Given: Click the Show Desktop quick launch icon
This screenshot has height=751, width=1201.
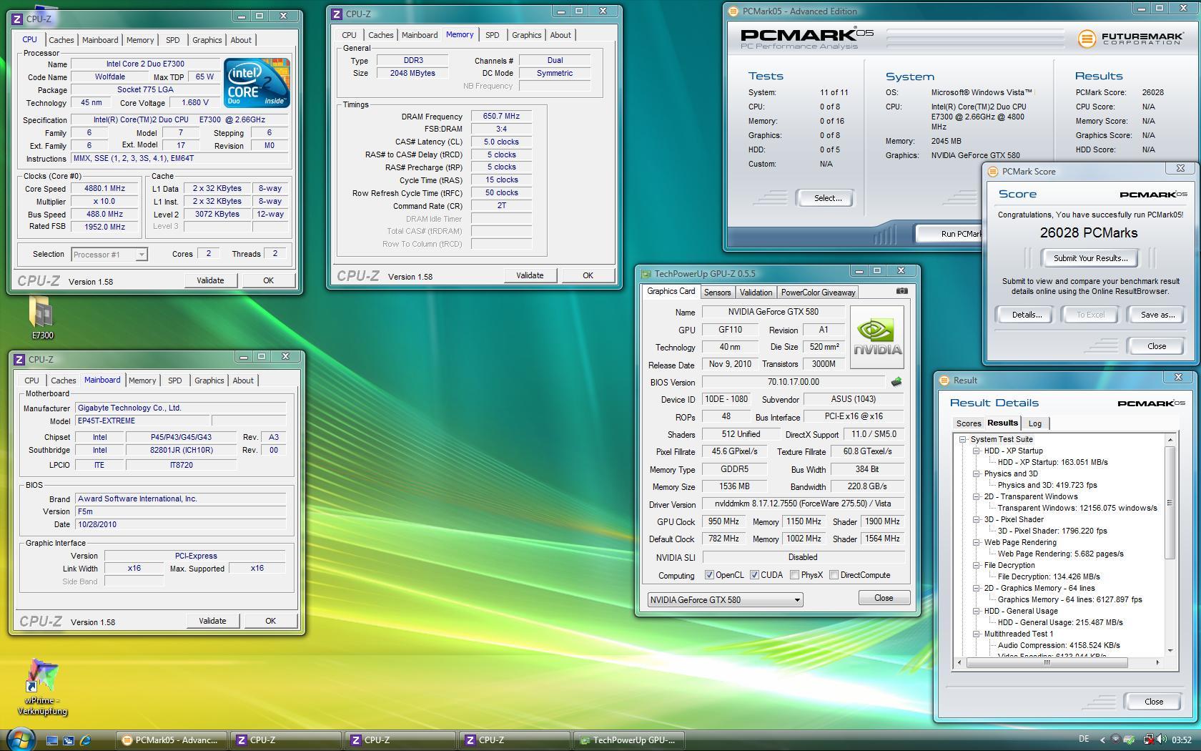Looking at the screenshot, I should click(x=52, y=740).
